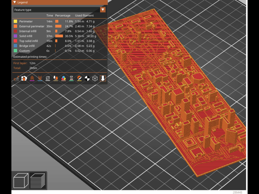Click the 'First layer:' label
This screenshot has width=259, height=194.
point(20,63)
